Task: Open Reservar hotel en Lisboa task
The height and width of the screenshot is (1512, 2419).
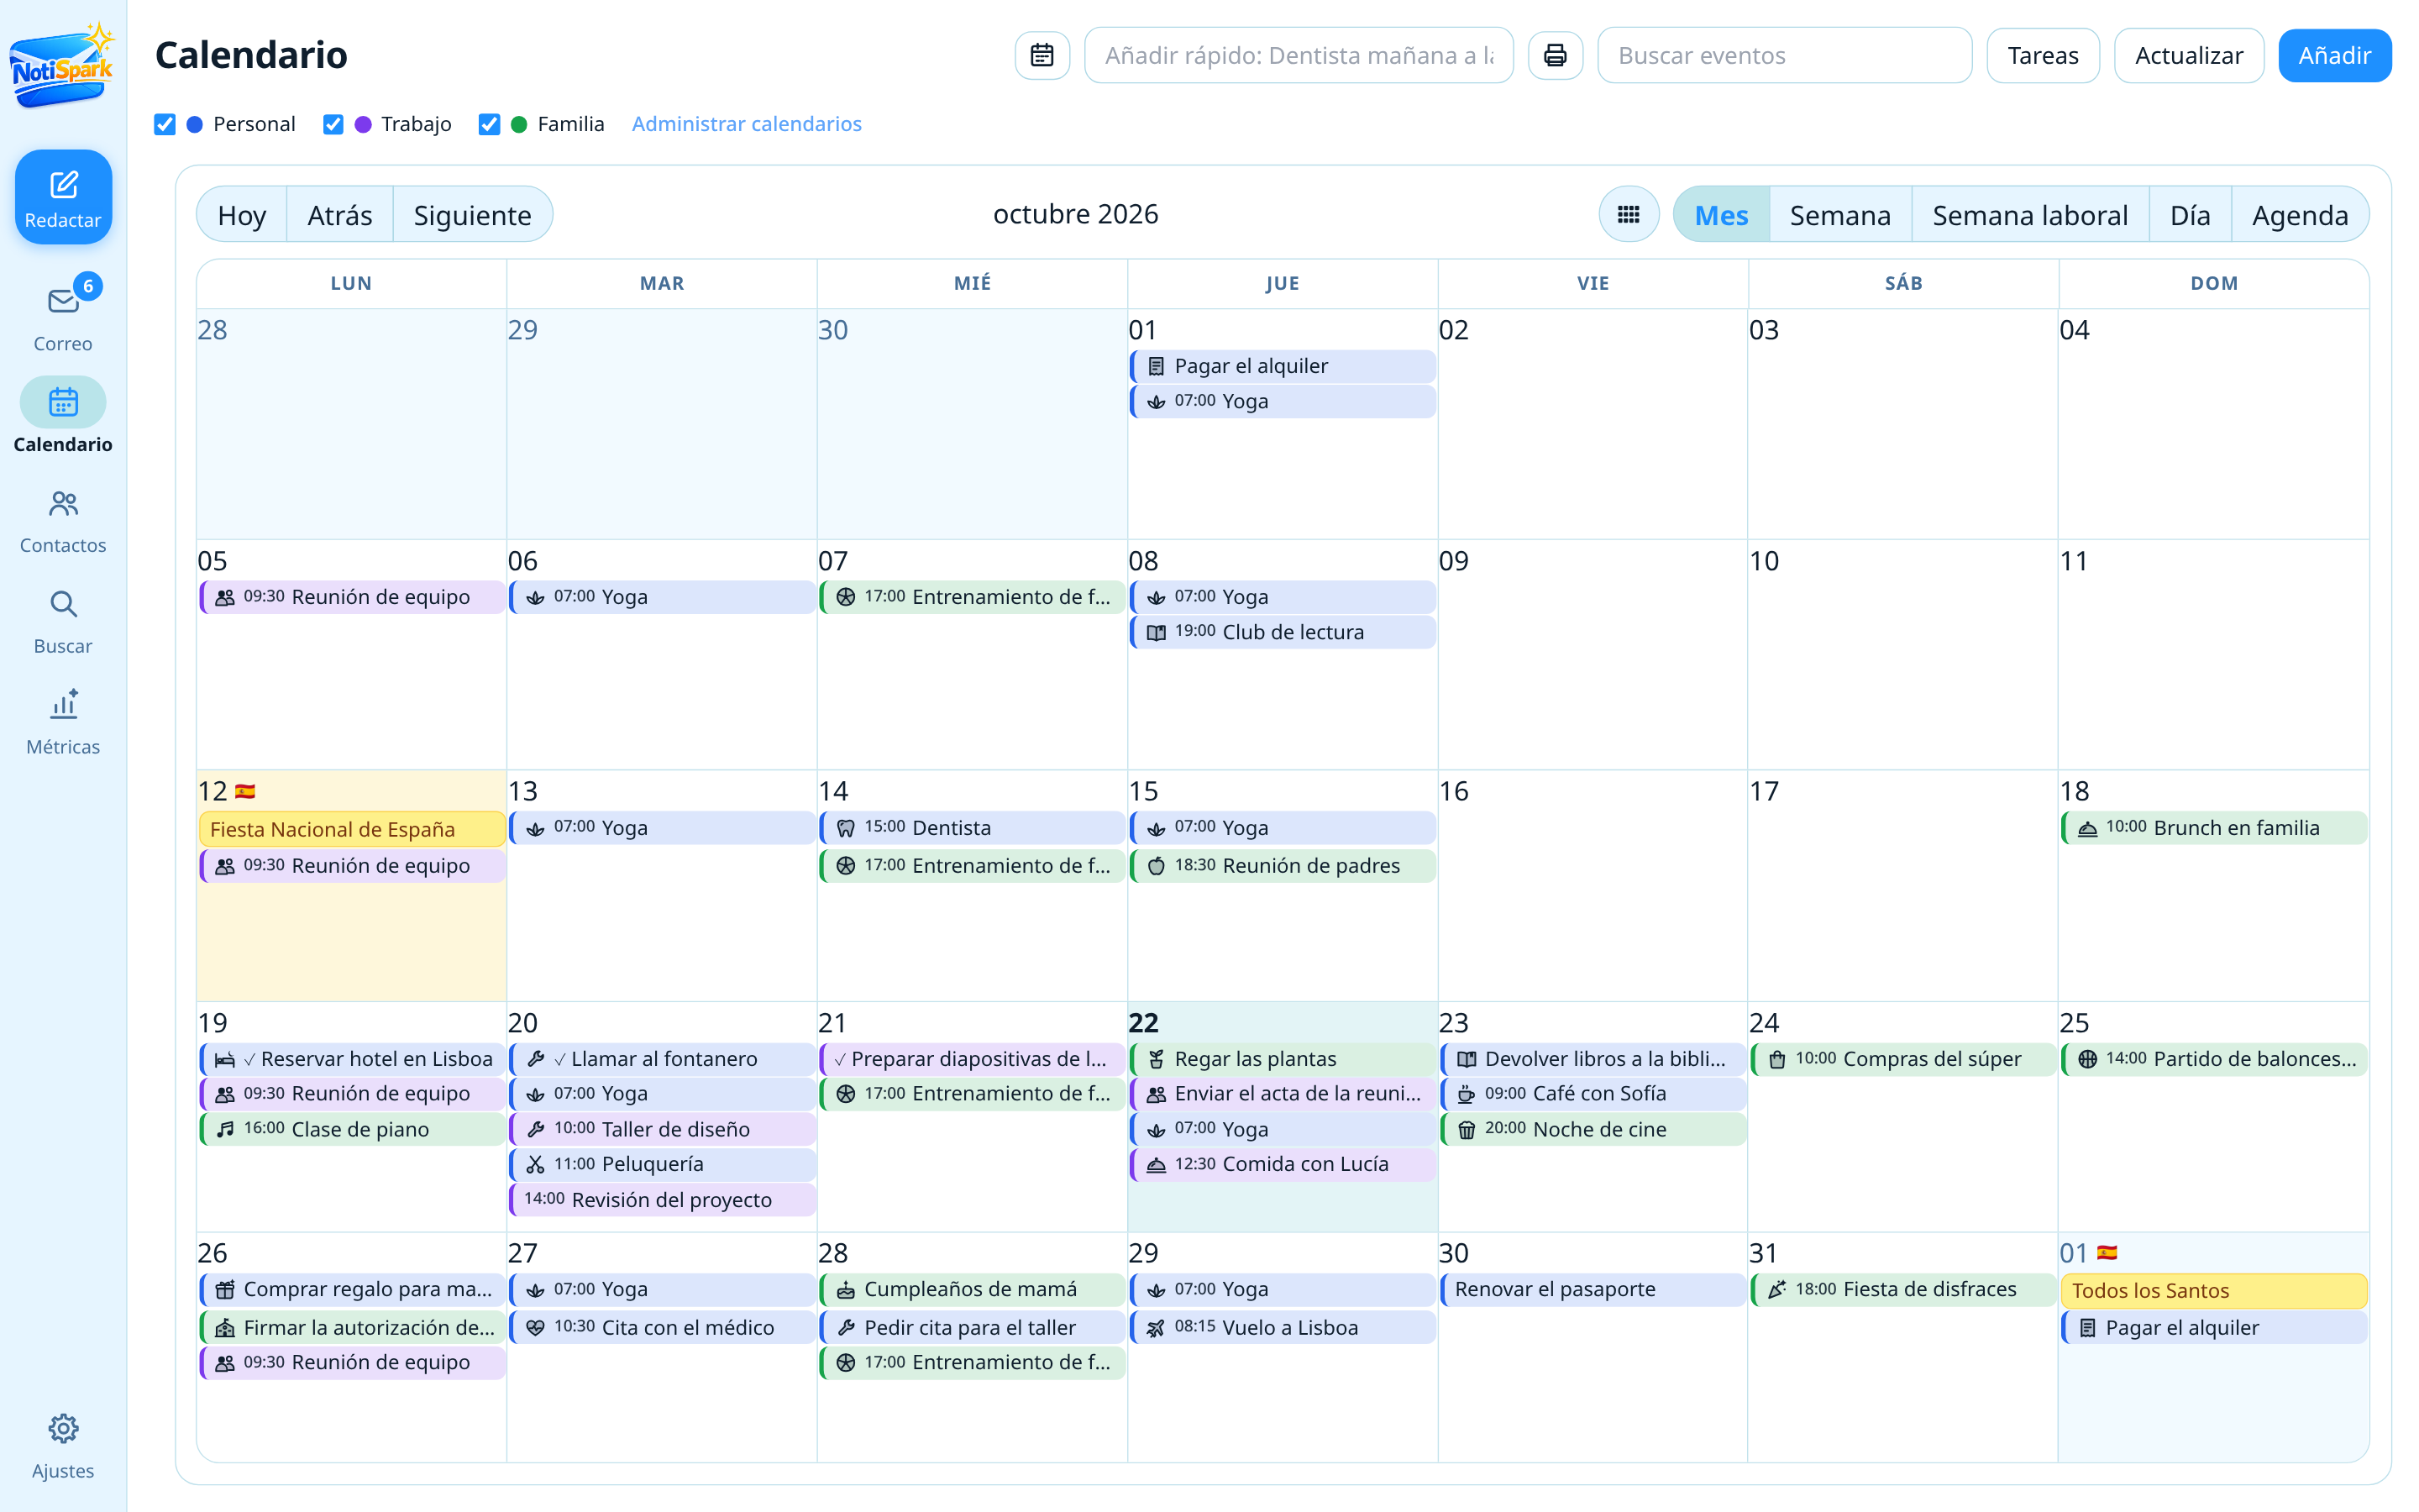Action: [x=352, y=1059]
